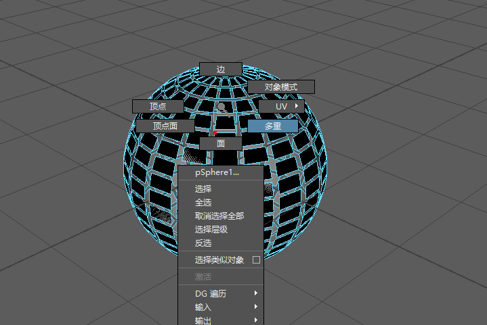The height and width of the screenshot is (325, 487).
Task: Open 输出 (Outputs) submenu
Action: coord(221,320)
